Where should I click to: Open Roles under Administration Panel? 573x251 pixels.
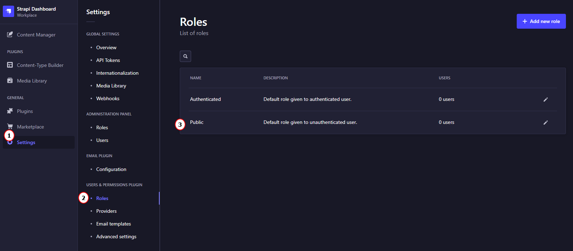click(x=102, y=127)
